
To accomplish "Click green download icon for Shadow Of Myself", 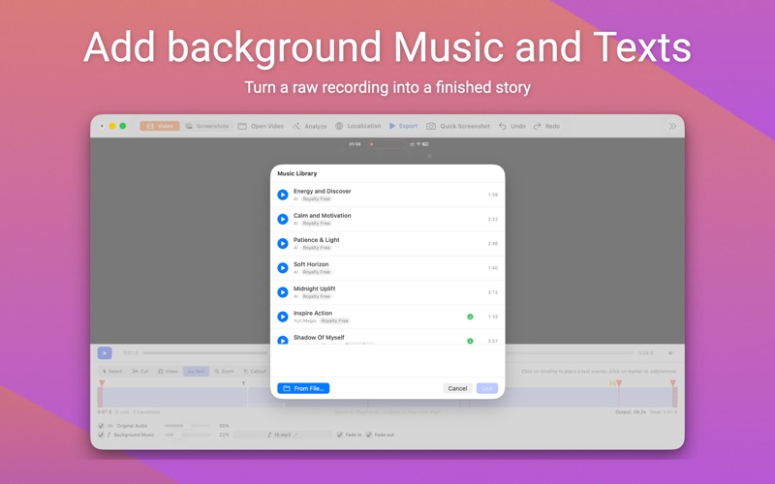I will coord(470,341).
